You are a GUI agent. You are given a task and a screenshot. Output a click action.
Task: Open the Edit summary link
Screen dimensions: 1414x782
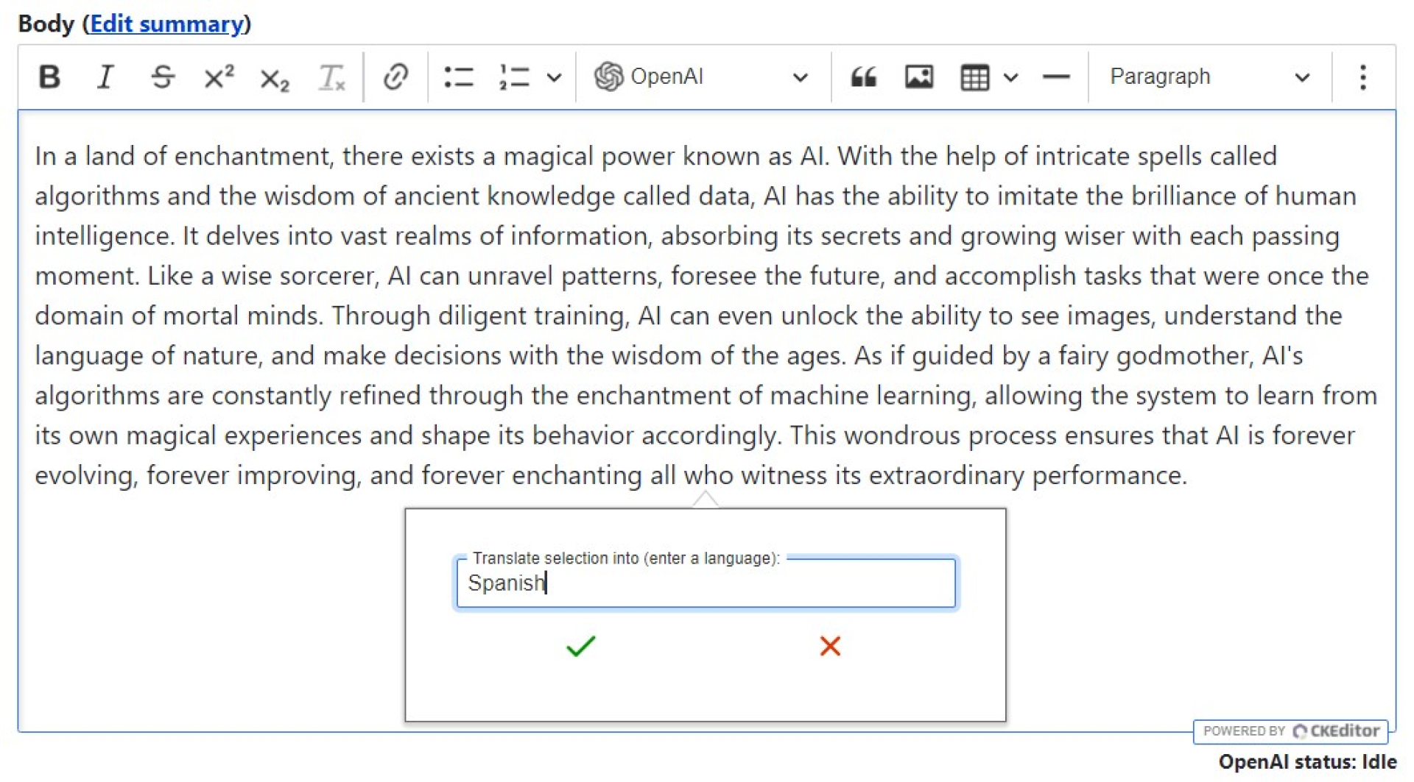[x=166, y=24]
